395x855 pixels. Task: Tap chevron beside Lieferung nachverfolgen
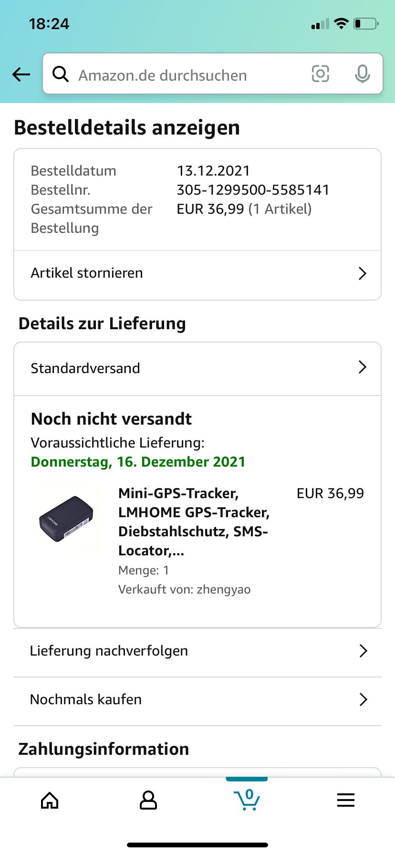click(x=364, y=651)
